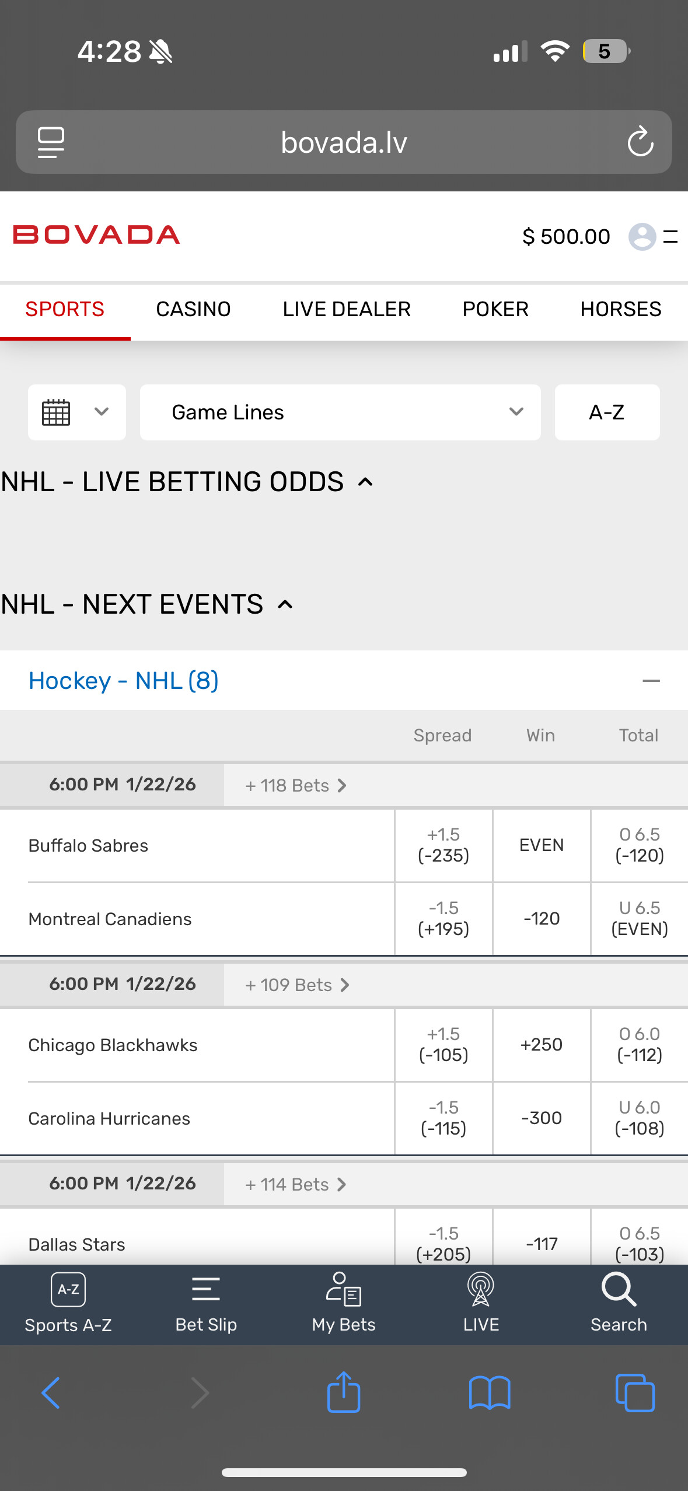Collapse the Hockey - NHL (8) group
The height and width of the screenshot is (1491, 688).
(x=651, y=681)
